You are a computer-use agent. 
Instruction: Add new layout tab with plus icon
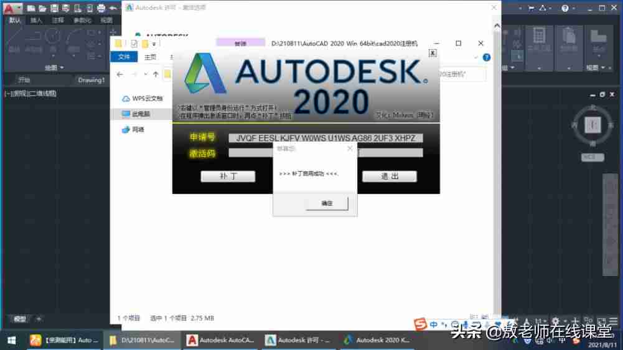coord(39,319)
